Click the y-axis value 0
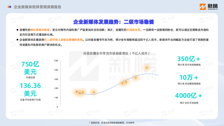 57,107
